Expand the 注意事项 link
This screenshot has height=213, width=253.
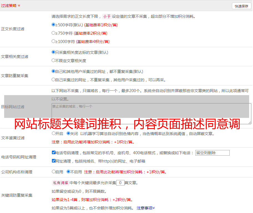click(x=145, y=208)
